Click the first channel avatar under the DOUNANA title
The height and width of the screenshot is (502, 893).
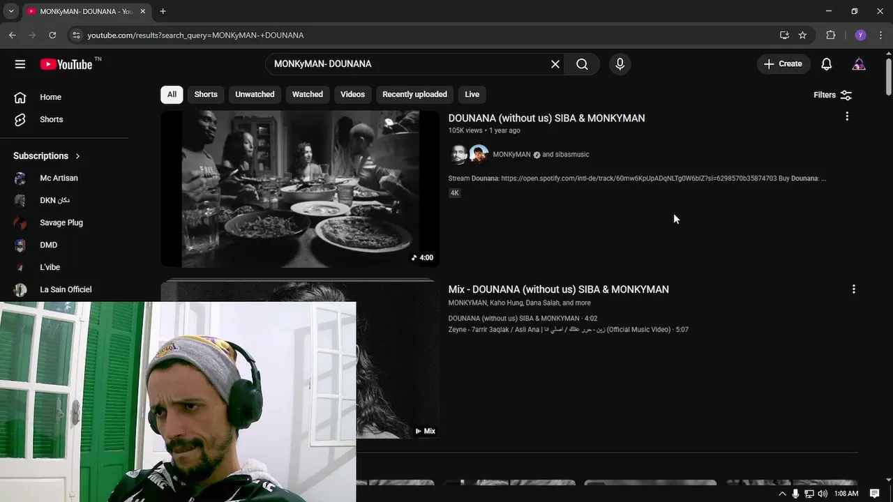coord(458,155)
